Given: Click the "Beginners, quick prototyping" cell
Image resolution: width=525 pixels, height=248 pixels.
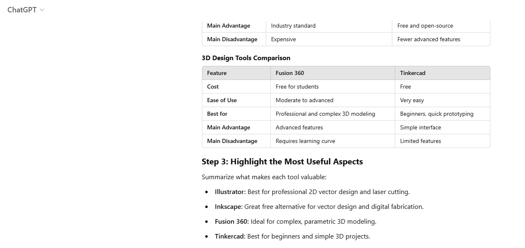Looking at the screenshot, I should [x=436, y=114].
